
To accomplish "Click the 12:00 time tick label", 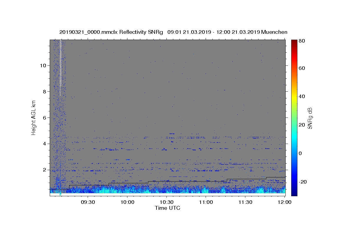I will pos(285,202).
